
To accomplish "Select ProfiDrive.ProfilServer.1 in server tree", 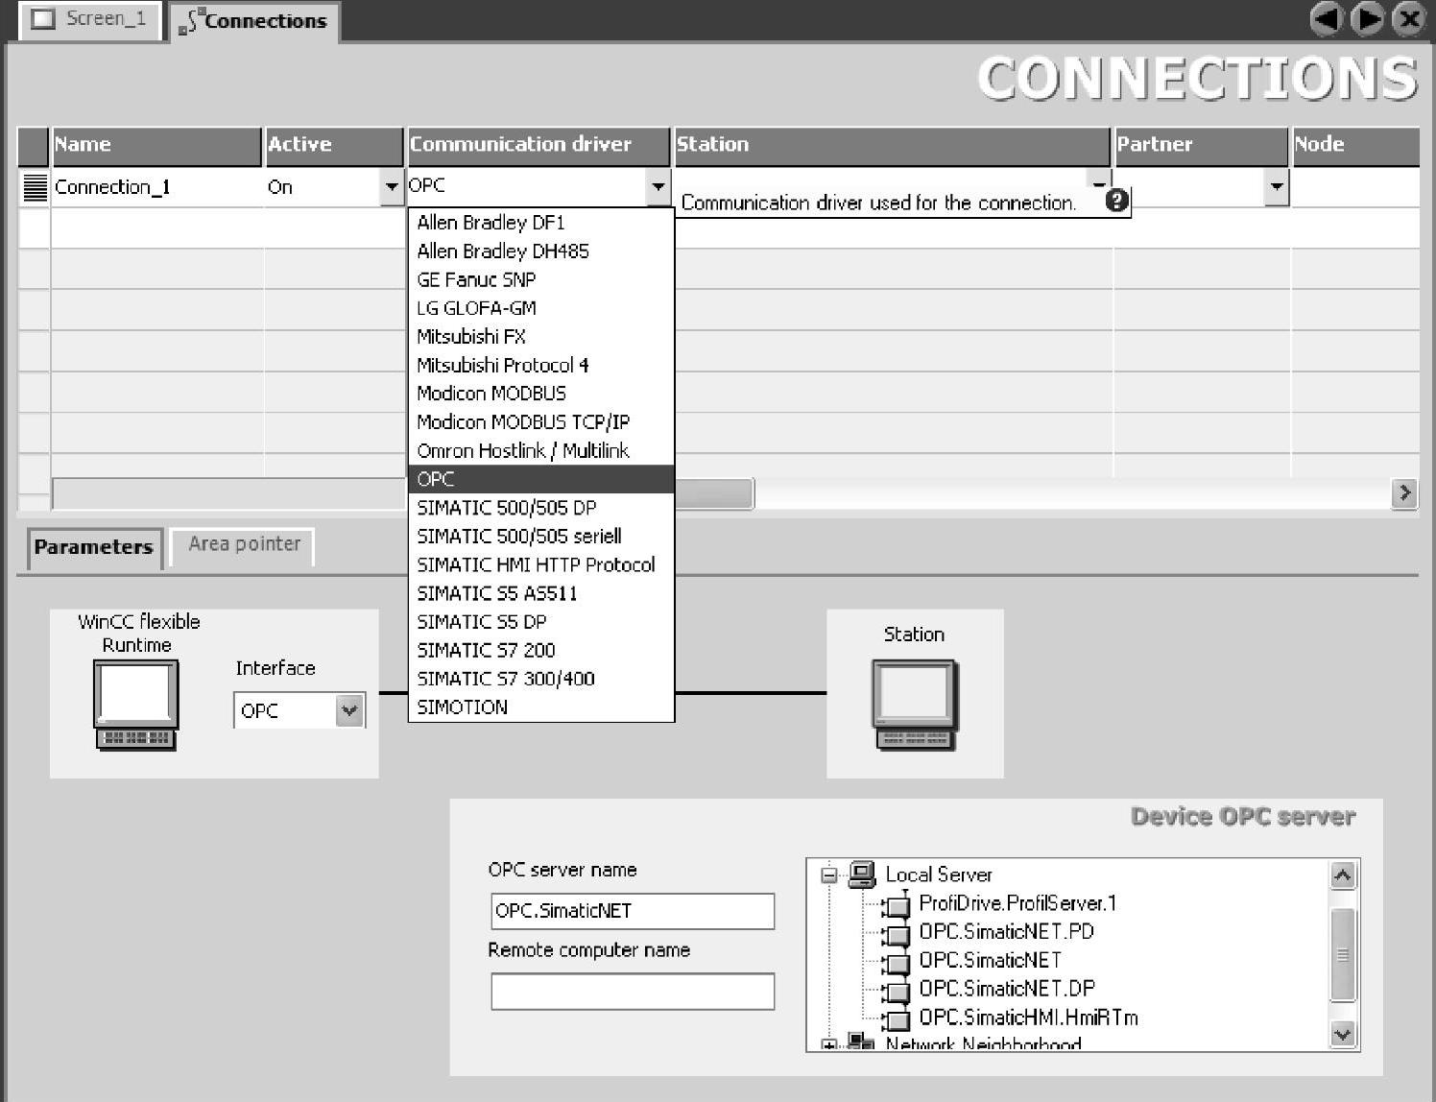I will tap(1017, 903).
